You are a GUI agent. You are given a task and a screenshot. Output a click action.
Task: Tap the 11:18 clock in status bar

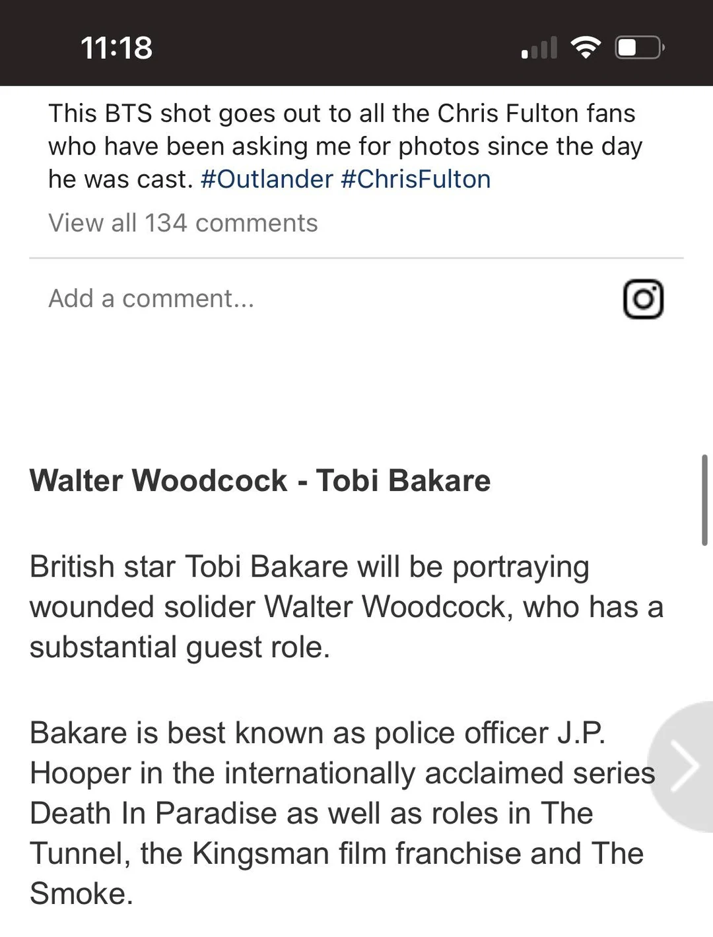coord(116,48)
